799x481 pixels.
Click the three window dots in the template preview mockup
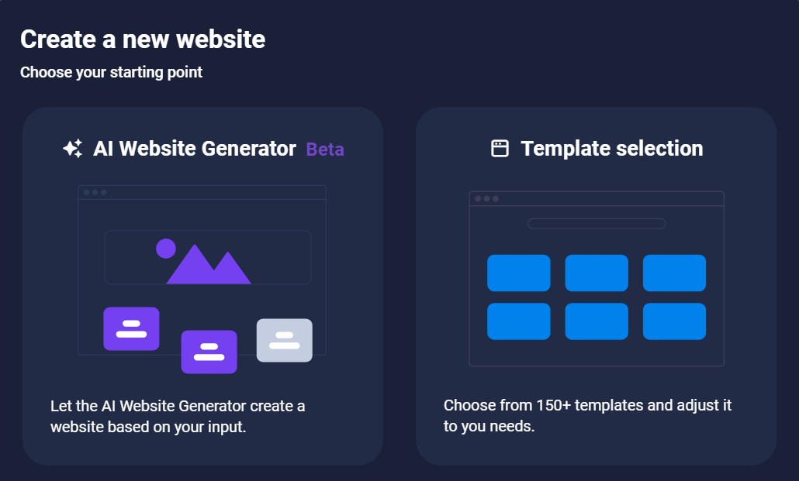point(486,198)
